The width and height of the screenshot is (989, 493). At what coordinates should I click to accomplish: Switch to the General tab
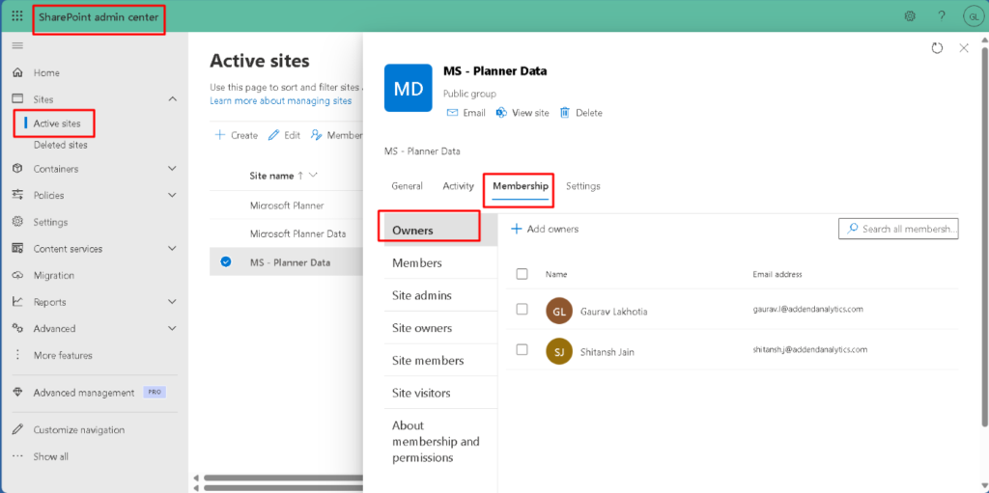(x=408, y=186)
